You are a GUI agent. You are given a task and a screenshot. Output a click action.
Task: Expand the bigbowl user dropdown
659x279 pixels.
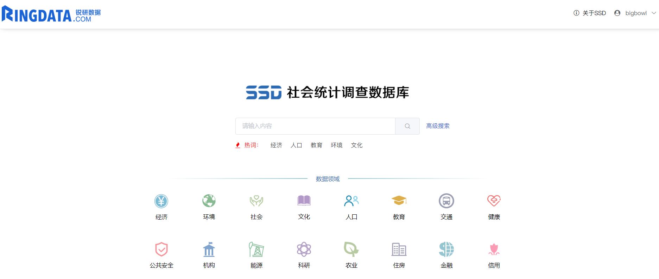(x=635, y=13)
